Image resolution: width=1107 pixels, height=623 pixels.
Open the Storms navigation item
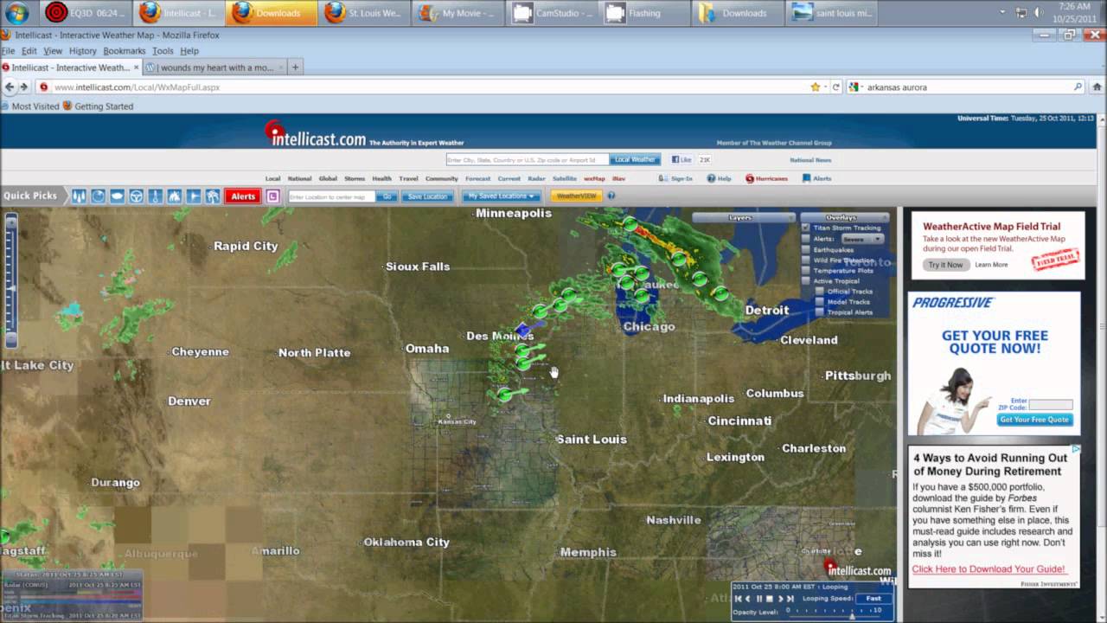click(355, 178)
